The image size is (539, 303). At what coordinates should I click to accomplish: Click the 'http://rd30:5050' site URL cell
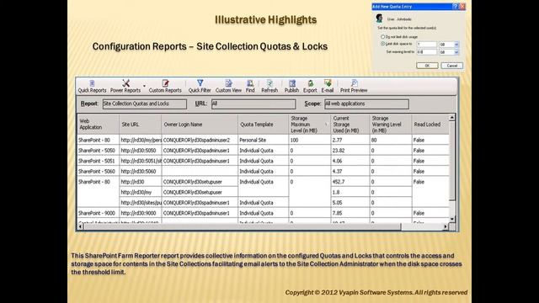coord(141,151)
